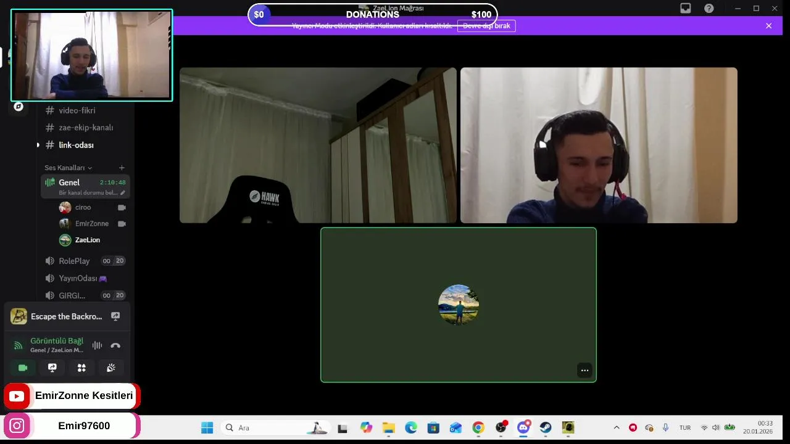Screen dimensions: 790x444
Task: Open Microsoft Store from the taskbar
Action: tap(433, 427)
